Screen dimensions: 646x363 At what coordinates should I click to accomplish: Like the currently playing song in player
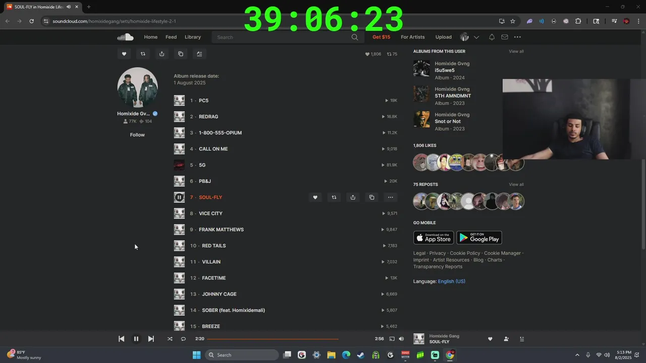click(490, 339)
